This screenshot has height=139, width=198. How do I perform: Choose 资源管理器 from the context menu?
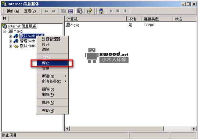[52, 39]
